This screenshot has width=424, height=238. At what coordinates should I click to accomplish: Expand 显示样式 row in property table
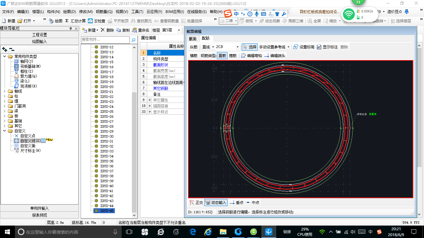point(150,112)
